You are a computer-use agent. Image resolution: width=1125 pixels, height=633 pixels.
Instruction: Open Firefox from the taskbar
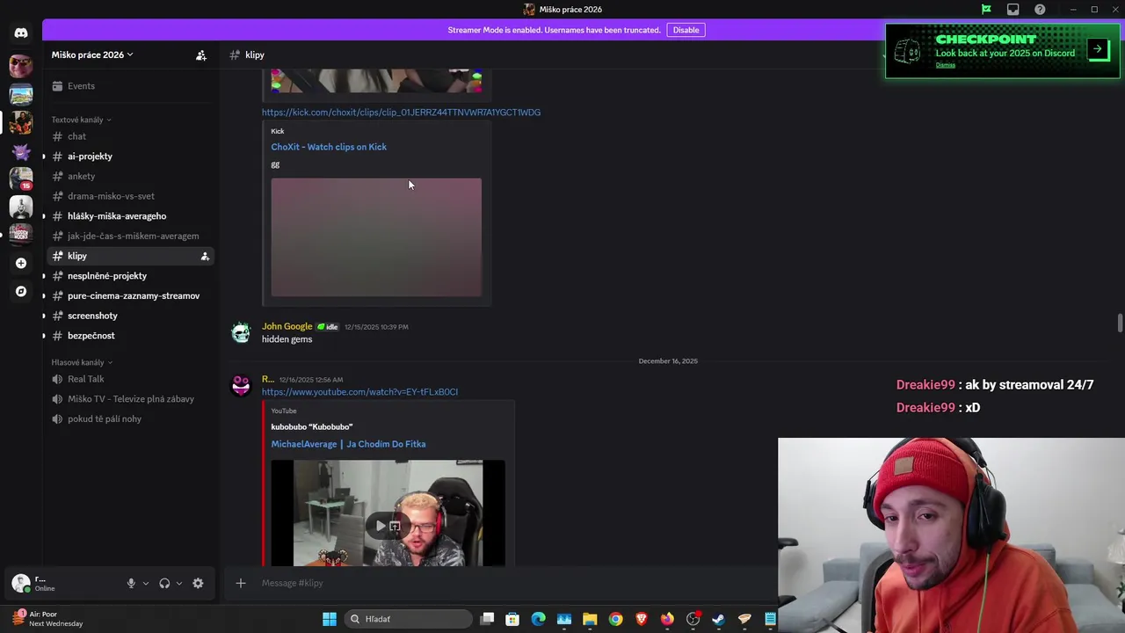(x=667, y=619)
